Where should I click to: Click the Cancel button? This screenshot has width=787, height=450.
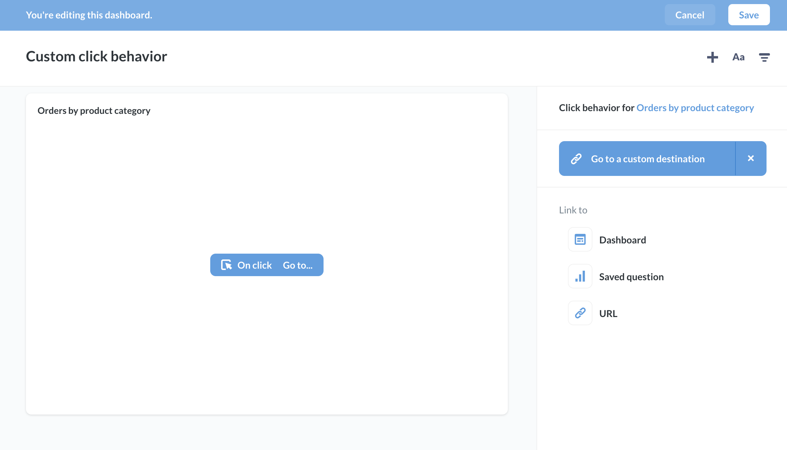(x=690, y=15)
